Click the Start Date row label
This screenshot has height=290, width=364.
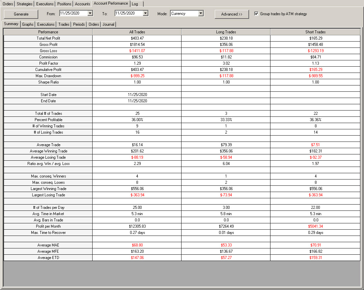(48, 95)
